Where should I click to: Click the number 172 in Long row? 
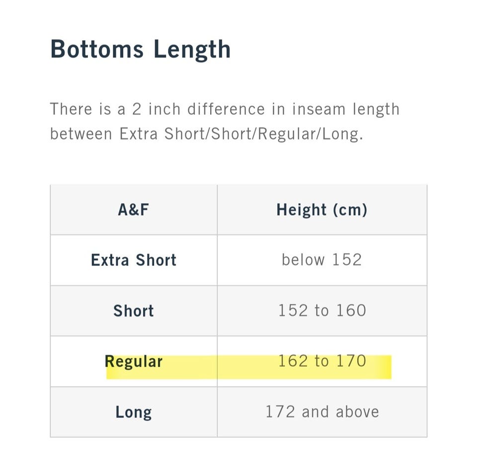coord(280,412)
